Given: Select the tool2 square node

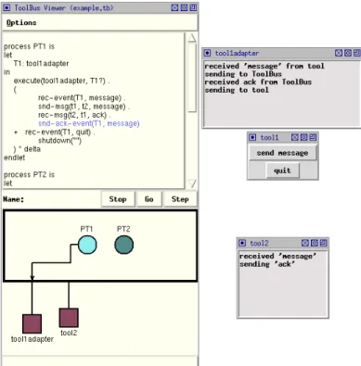Looking at the screenshot, I should 69,318.
